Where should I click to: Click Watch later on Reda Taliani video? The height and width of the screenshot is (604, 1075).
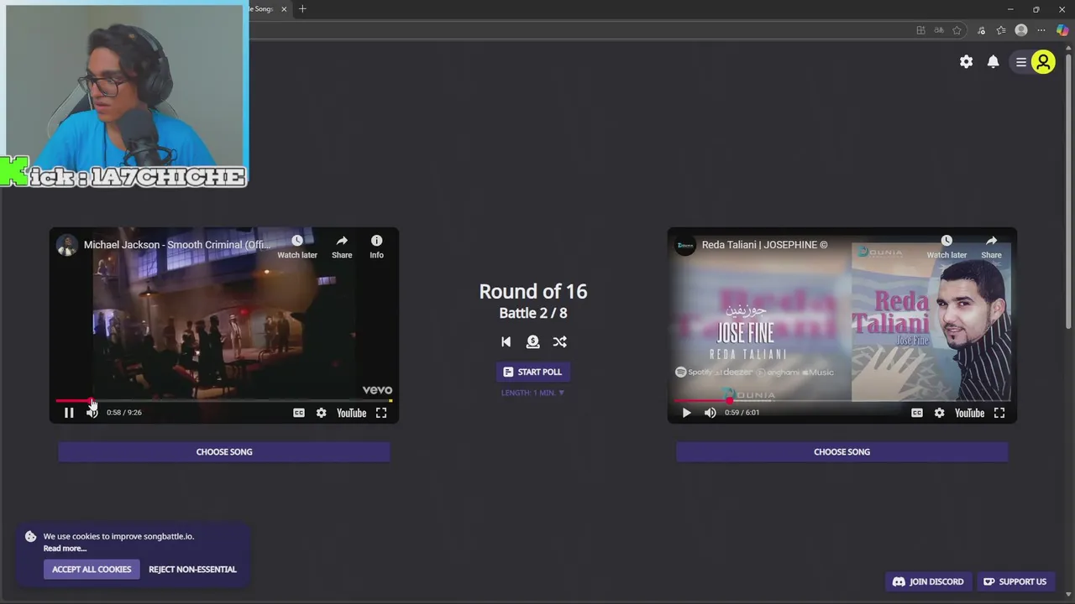pos(947,247)
